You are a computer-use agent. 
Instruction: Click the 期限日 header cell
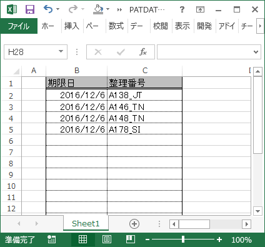point(77,83)
